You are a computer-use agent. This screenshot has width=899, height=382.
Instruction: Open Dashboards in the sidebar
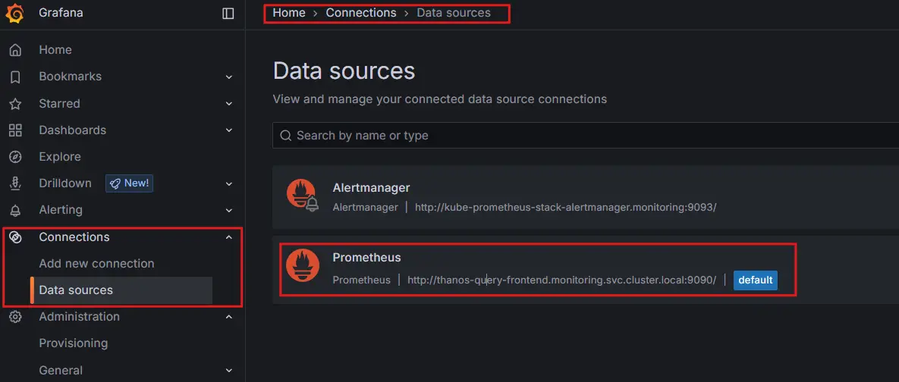72,130
